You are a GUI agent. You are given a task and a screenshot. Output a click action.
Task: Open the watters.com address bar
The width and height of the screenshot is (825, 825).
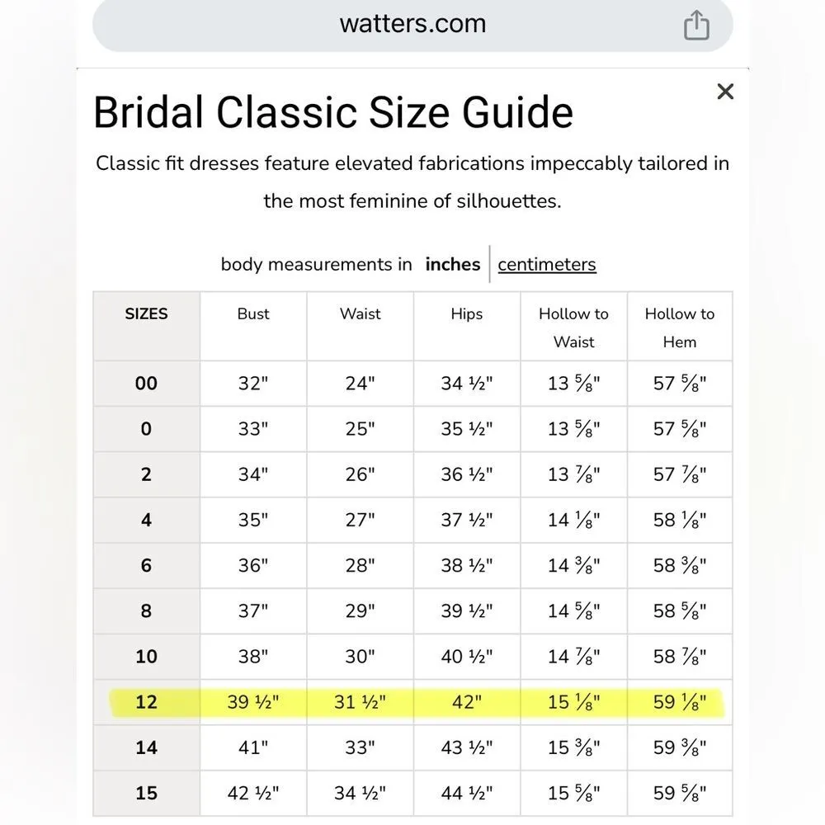pos(412,23)
